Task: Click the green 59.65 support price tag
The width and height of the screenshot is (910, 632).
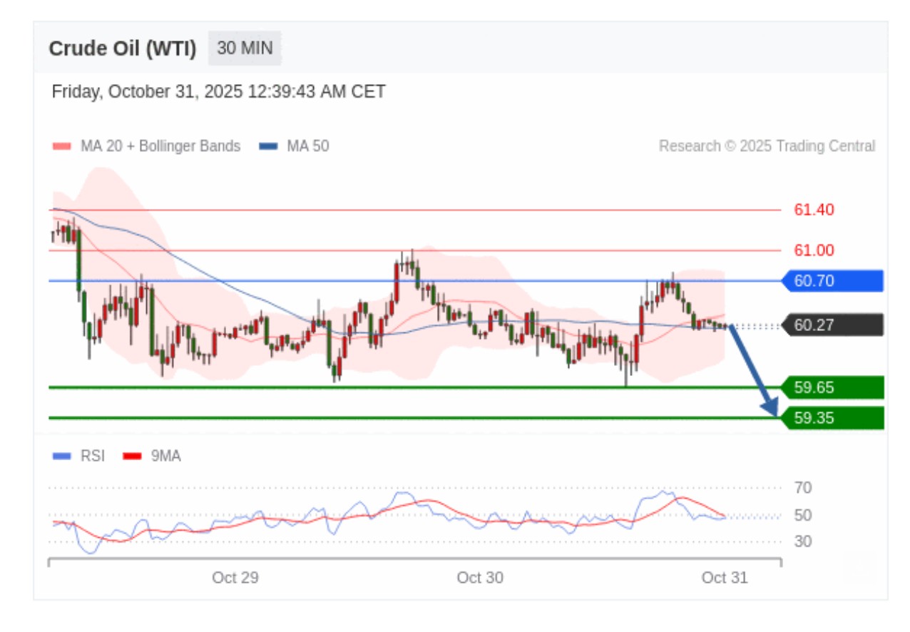Action: [x=832, y=388]
